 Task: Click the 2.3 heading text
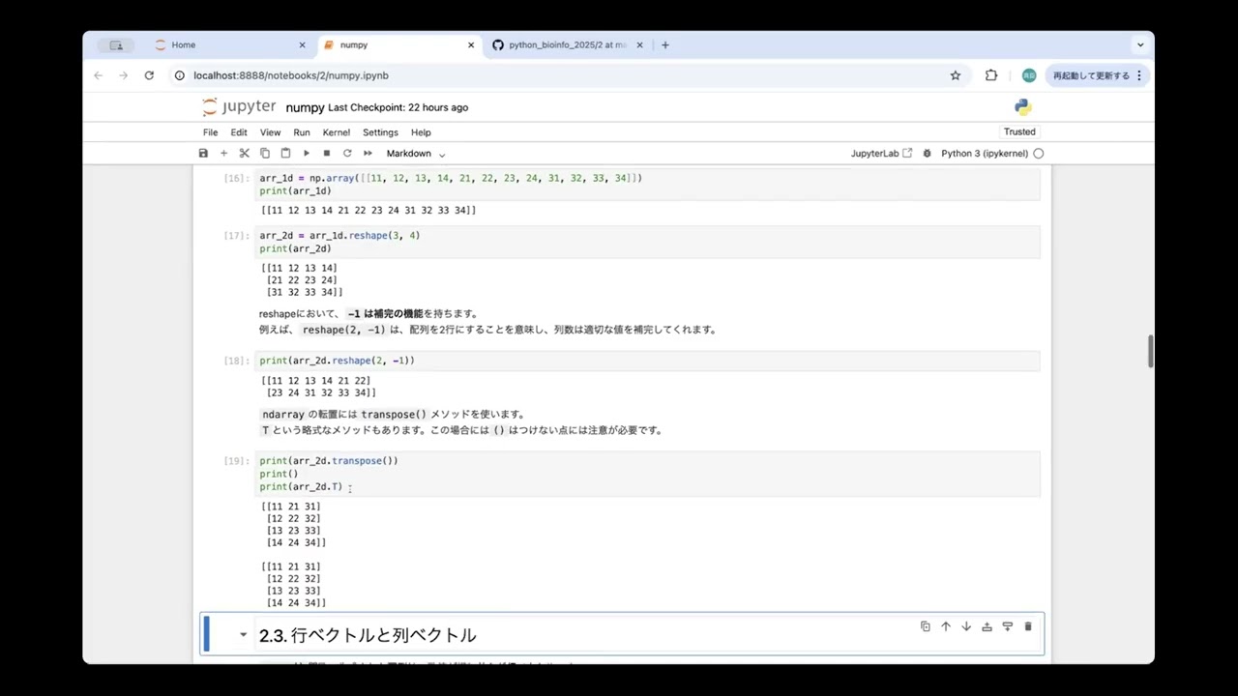[x=368, y=635]
